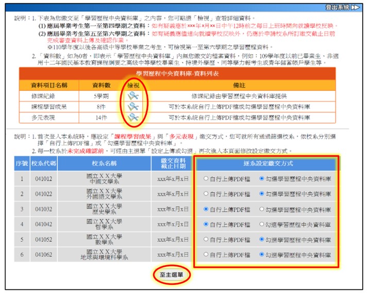Click the 檢視 column header
This screenshot has height=293, width=370.
coord(133,85)
